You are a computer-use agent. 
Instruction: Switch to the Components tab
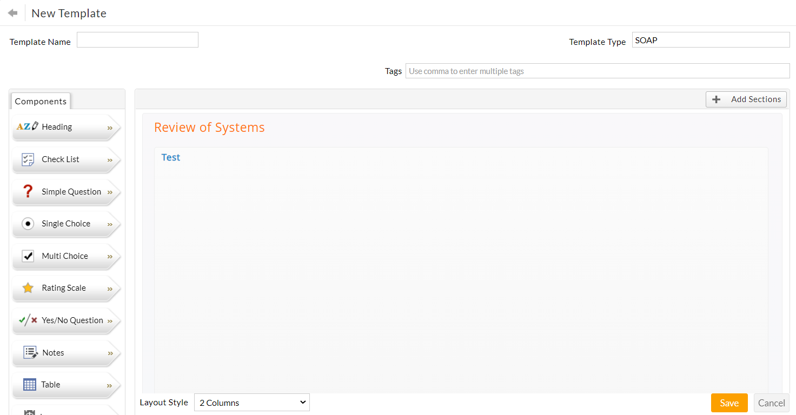pos(41,101)
